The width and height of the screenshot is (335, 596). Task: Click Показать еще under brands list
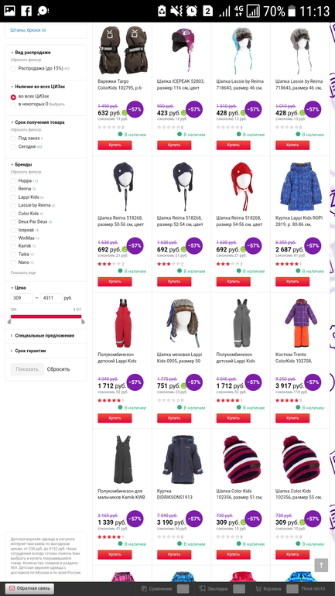(x=23, y=273)
